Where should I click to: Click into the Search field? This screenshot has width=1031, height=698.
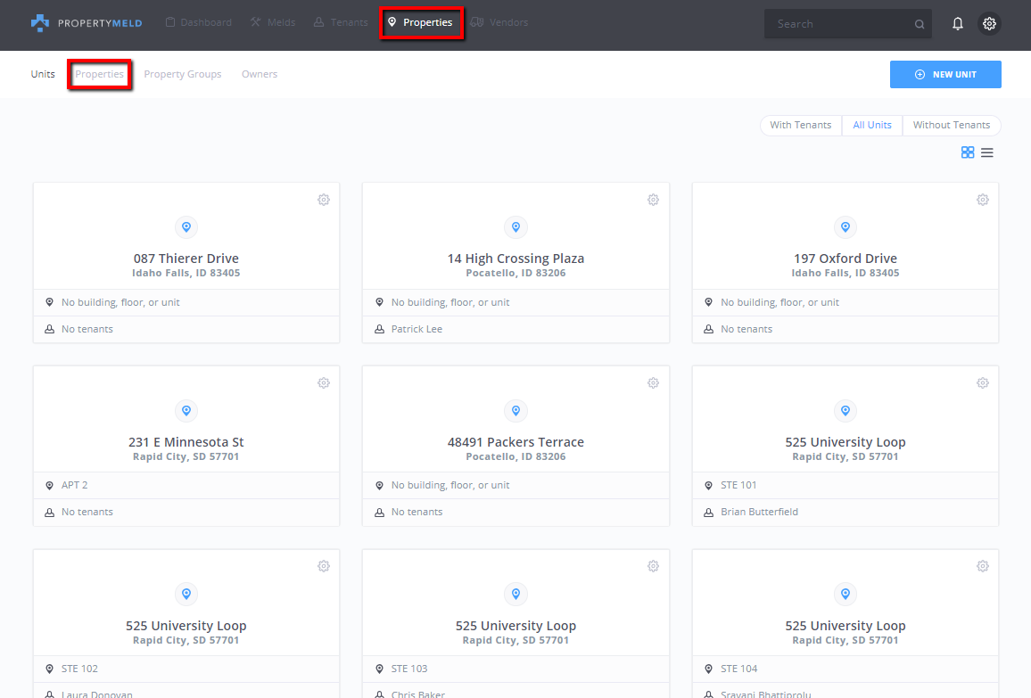[838, 24]
